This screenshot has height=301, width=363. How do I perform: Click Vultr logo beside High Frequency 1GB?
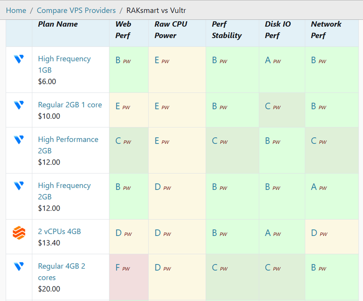(19, 59)
